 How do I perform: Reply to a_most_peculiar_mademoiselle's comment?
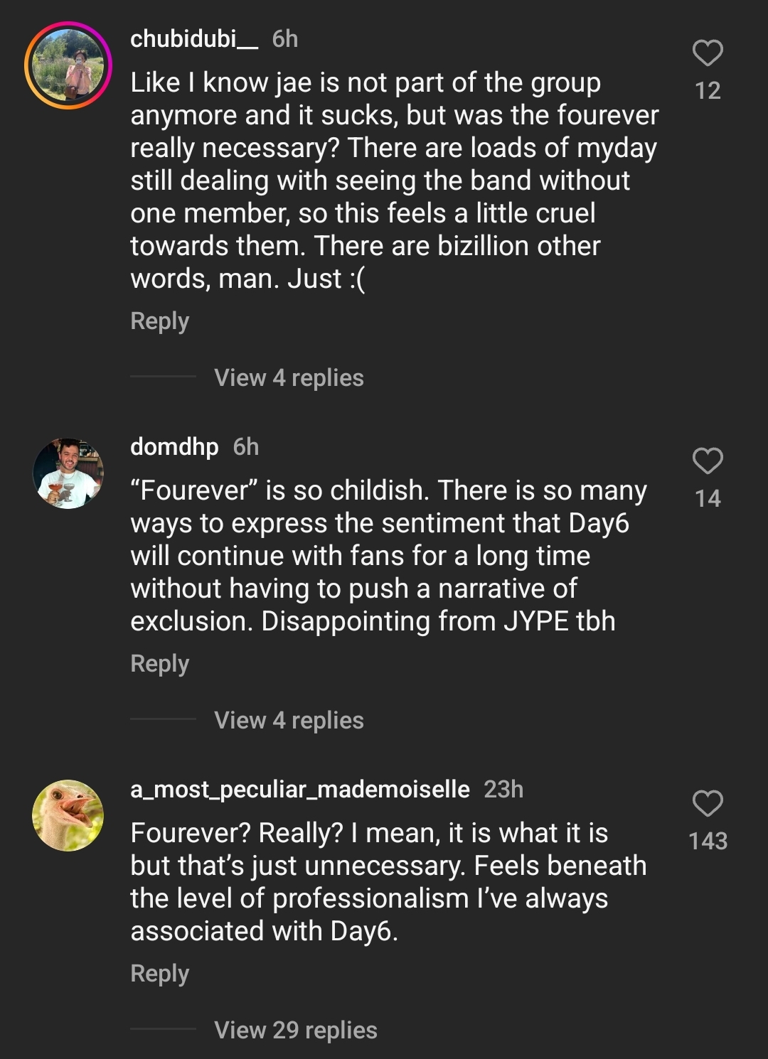160,974
